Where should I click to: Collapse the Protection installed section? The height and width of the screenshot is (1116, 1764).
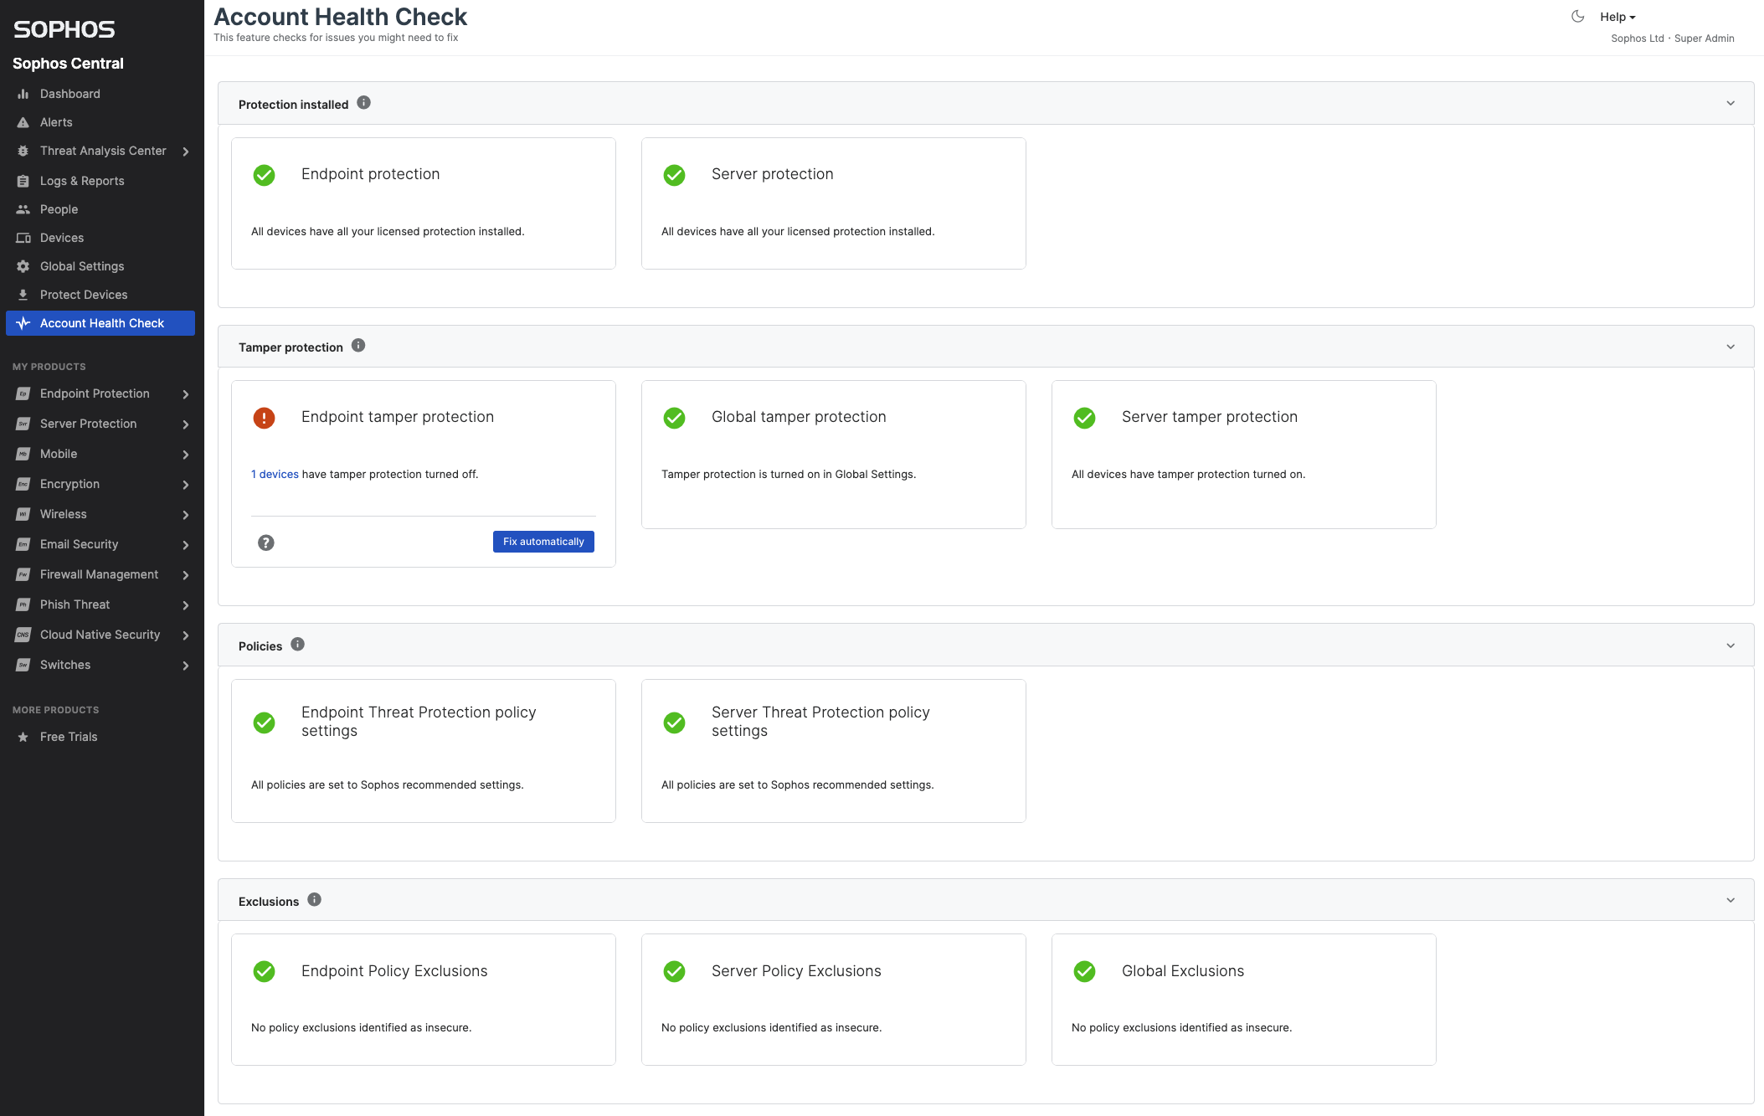tap(1731, 104)
